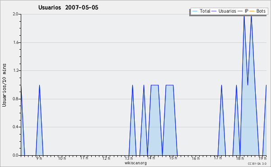The width and height of the screenshot is (271, 167).
Task: Click the y-axis label '1.2'
Action: [x=15, y=70]
